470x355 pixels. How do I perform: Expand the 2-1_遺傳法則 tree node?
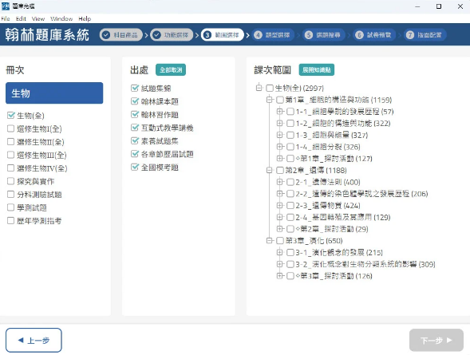(x=279, y=182)
